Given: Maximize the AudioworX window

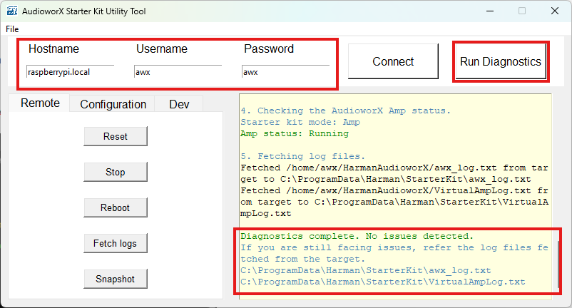Looking at the screenshot, I should click(522, 11).
